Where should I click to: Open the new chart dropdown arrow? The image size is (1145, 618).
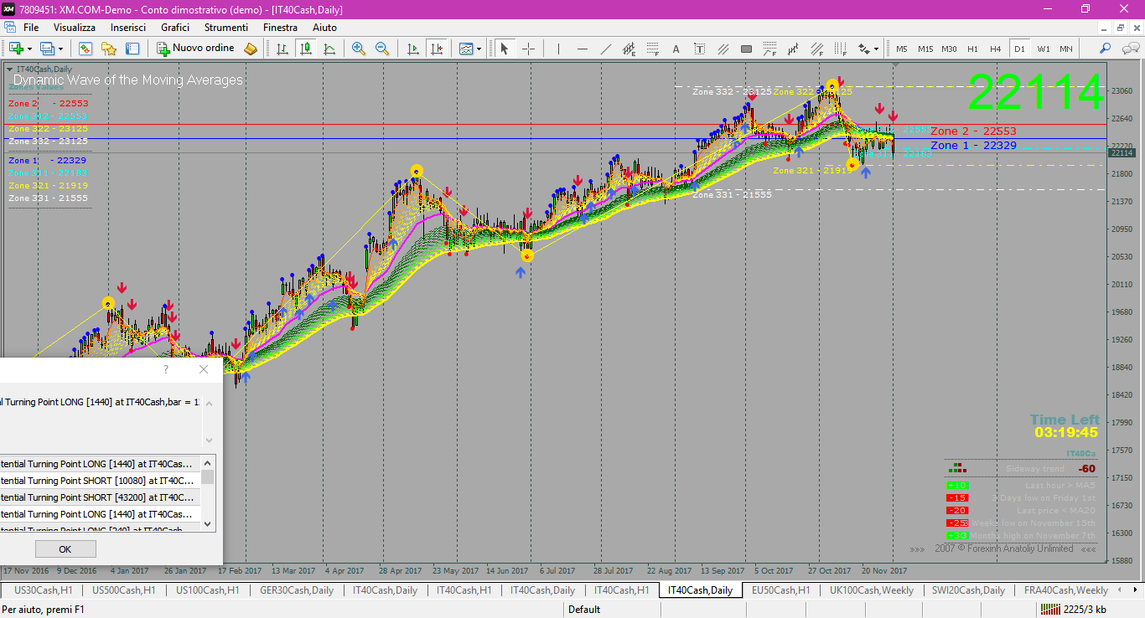(29, 49)
